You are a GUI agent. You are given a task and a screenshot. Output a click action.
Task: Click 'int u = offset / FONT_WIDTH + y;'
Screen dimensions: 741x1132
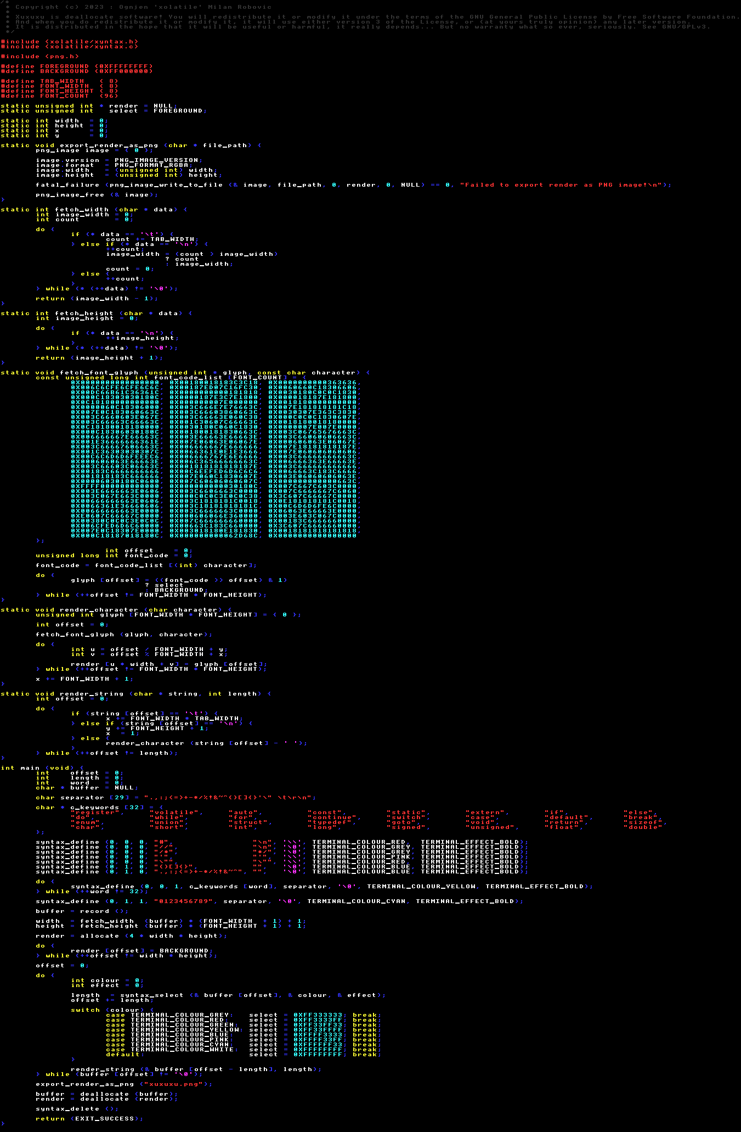pyautogui.click(x=149, y=649)
